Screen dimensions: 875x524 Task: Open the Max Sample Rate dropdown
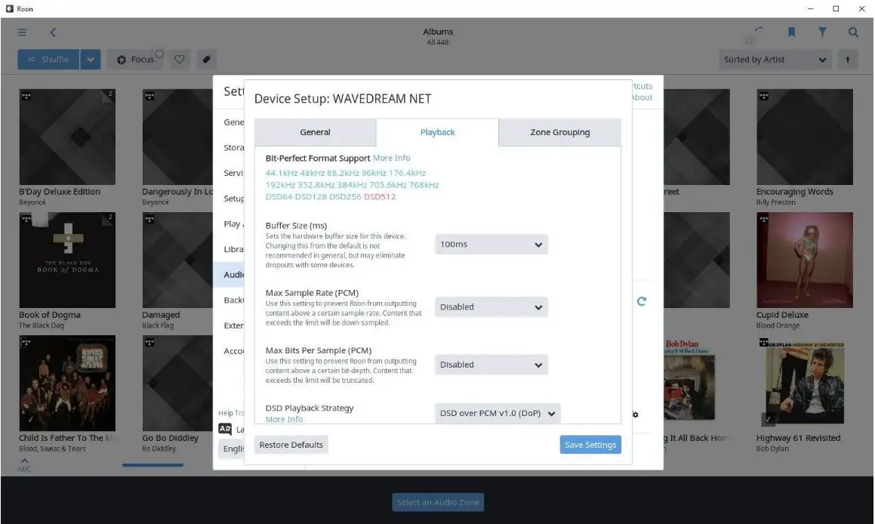[x=491, y=307]
